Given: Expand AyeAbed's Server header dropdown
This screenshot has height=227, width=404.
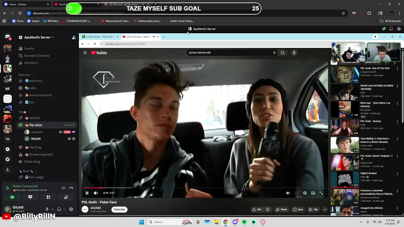Looking at the screenshot, I should pos(39,37).
